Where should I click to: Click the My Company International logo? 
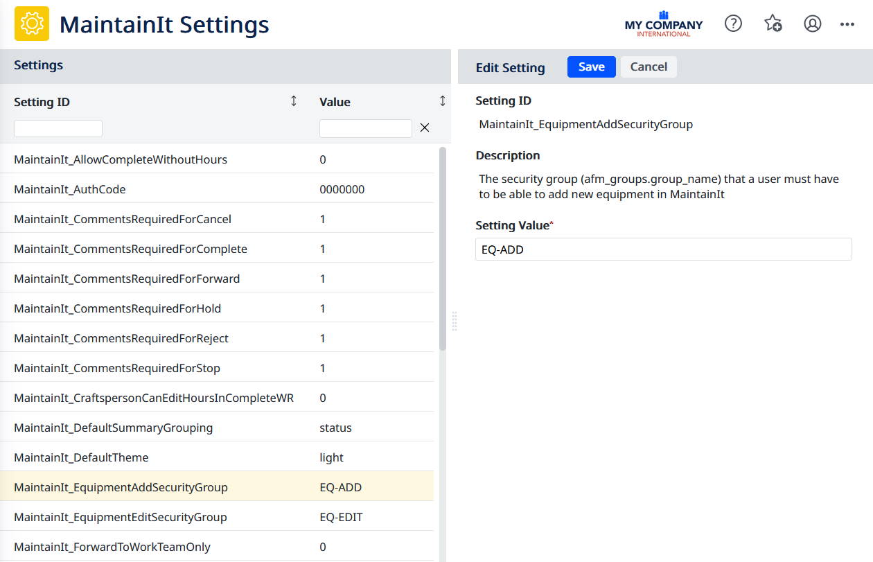click(x=663, y=25)
